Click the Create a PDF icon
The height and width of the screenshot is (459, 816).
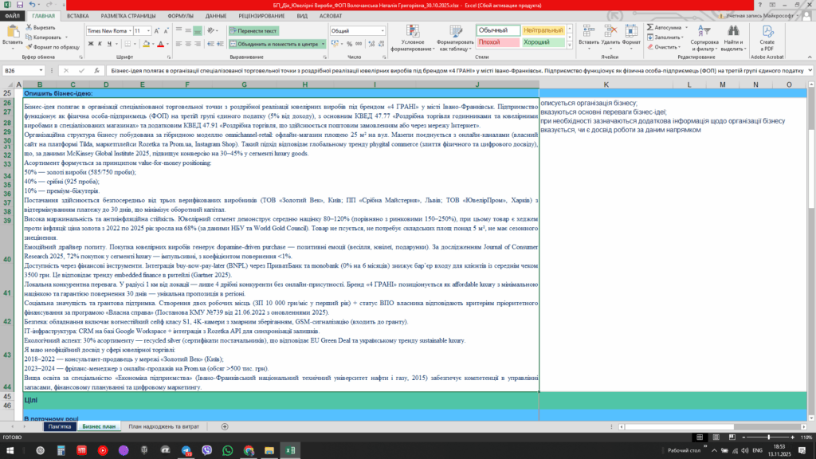[767, 36]
